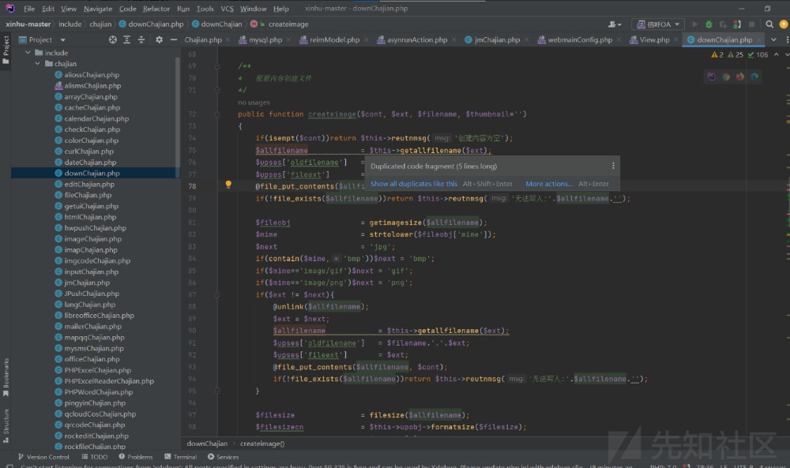Image resolution: width=790 pixels, height=468 pixels.
Task: Open imageChajian.php in project tree
Action: [92, 238]
